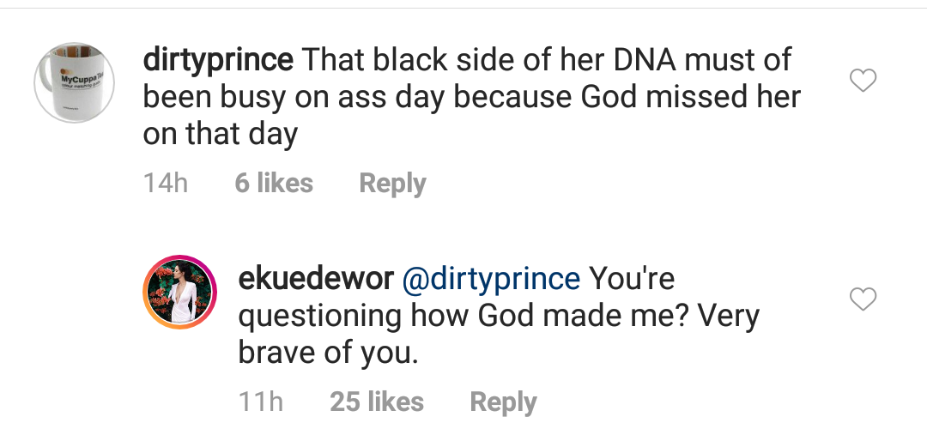Show who liked via "6 likes"
Image resolution: width=927 pixels, height=435 pixels.
pyautogui.click(x=274, y=183)
